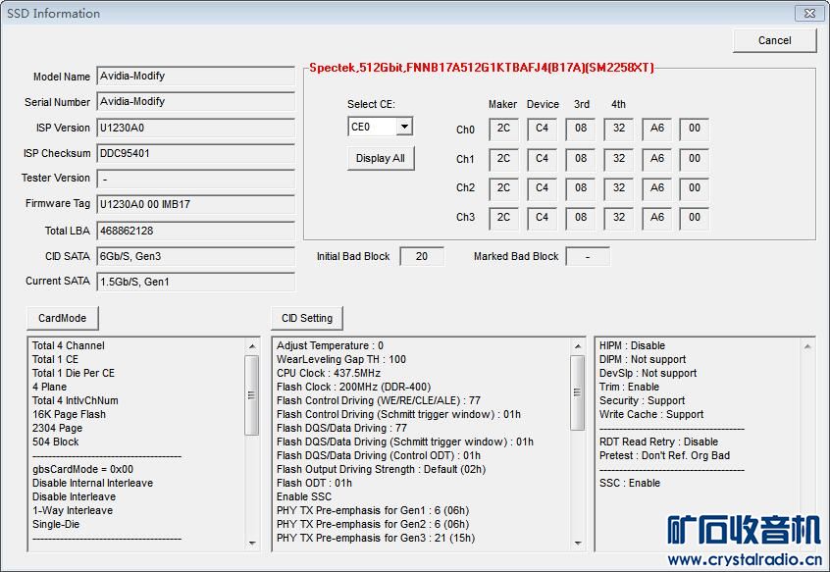Open the CardMode settings button

coord(63,318)
